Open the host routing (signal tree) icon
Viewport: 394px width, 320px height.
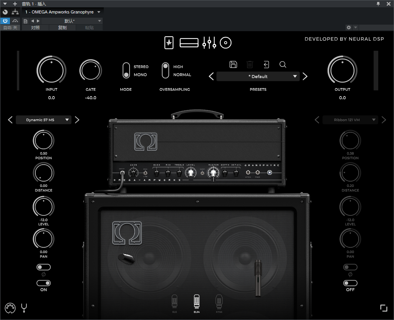pos(15,12)
